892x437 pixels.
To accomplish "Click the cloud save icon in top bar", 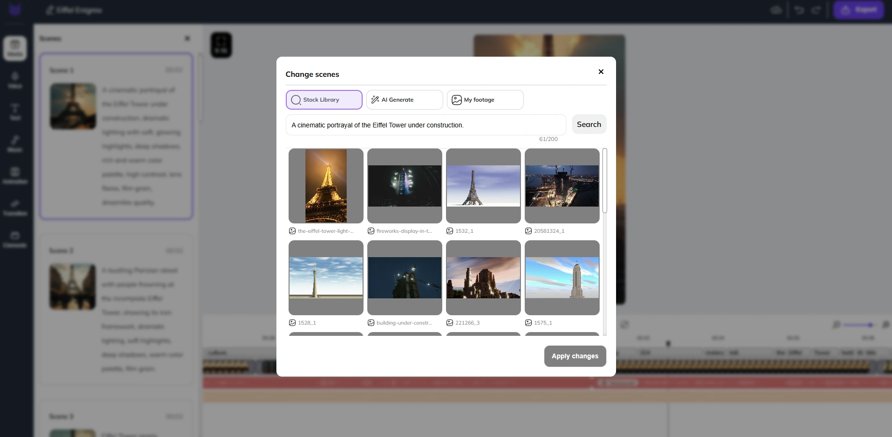I will pyautogui.click(x=776, y=10).
